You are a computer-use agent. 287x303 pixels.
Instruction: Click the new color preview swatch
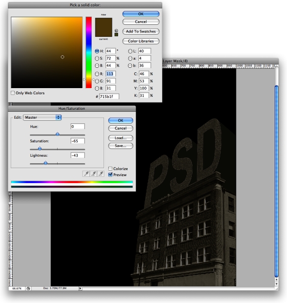pyautogui.click(x=103, y=23)
